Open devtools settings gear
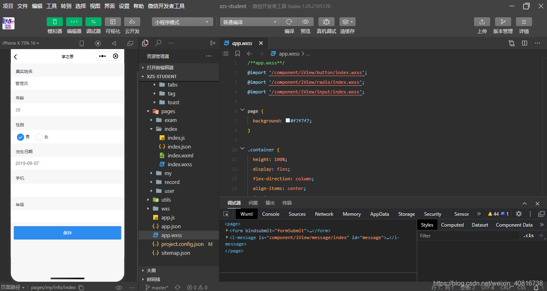The height and width of the screenshot is (291, 547). tap(519, 214)
